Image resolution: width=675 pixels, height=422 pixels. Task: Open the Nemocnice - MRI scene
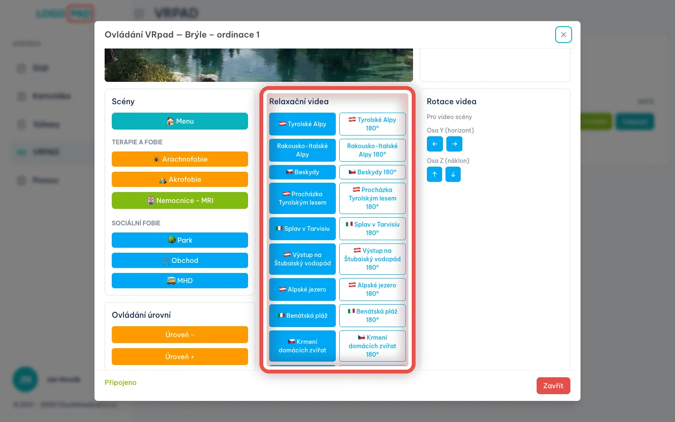coord(180,200)
